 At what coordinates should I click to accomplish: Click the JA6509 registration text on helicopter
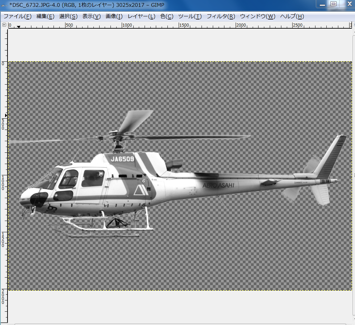click(x=122, y=159)
